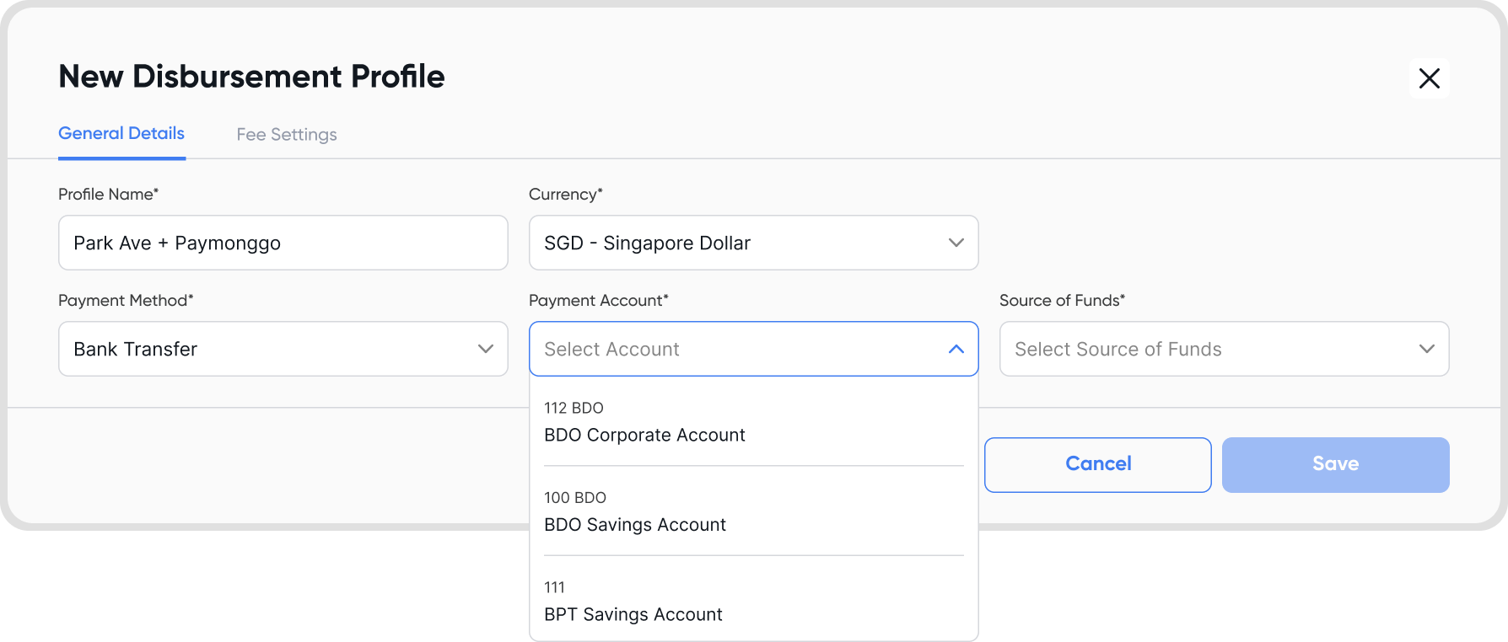Image resolution: width=1508 pixels, height=642 pixels.
Task: Click the Profile Name field label
Action: pyautogui.click(x=108, y=195)
